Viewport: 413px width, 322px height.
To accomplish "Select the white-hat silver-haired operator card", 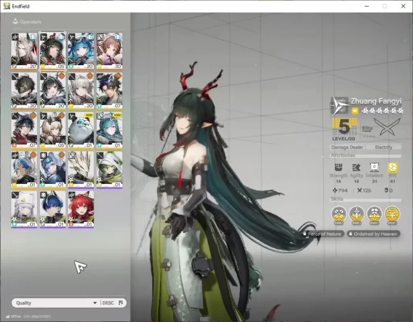I will (x=24, y=210).
